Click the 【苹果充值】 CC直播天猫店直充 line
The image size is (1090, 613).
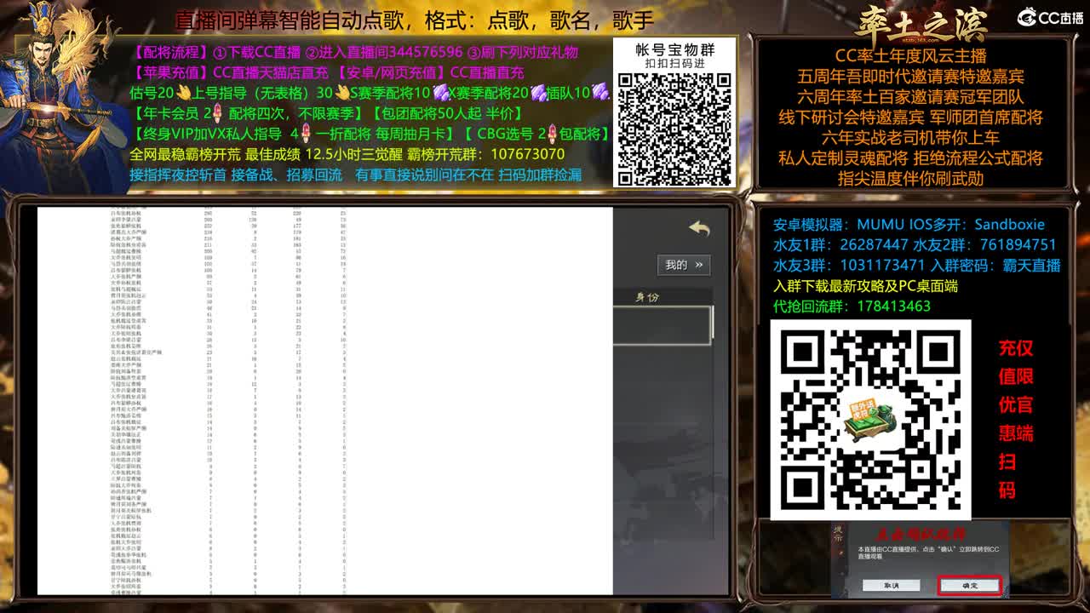pos(327,72)
